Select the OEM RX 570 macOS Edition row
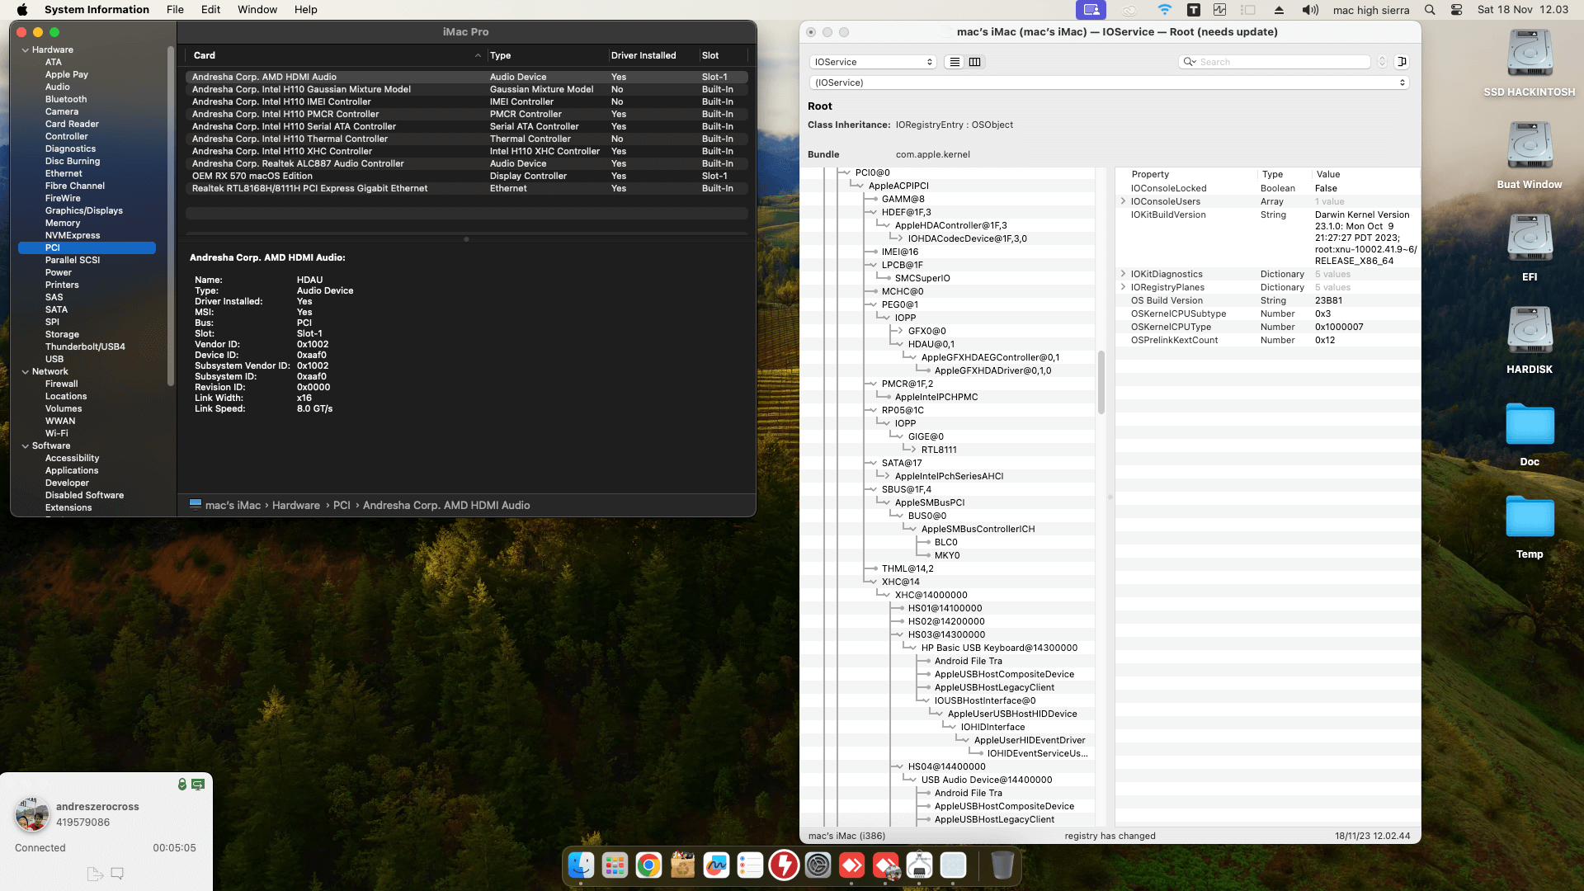This screenshot has width=1584, height=891. coord(467,176)
